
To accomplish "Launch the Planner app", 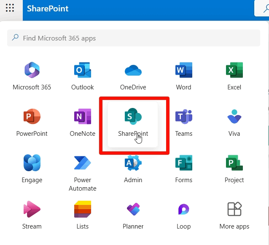I will click(133, 215).
